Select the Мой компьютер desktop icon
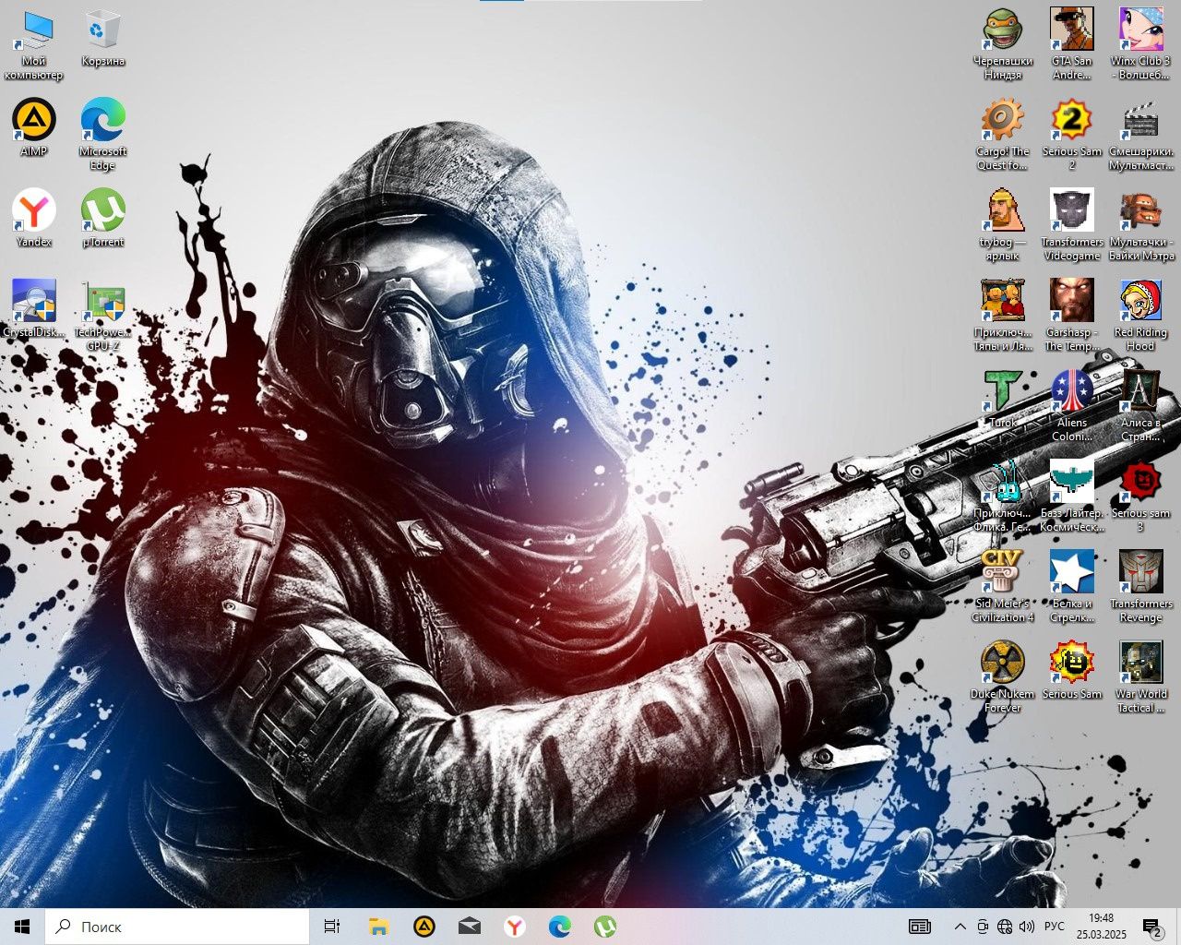Image resolution: width=1181 pixels, height=945 pixels. (x=34, y=45)
